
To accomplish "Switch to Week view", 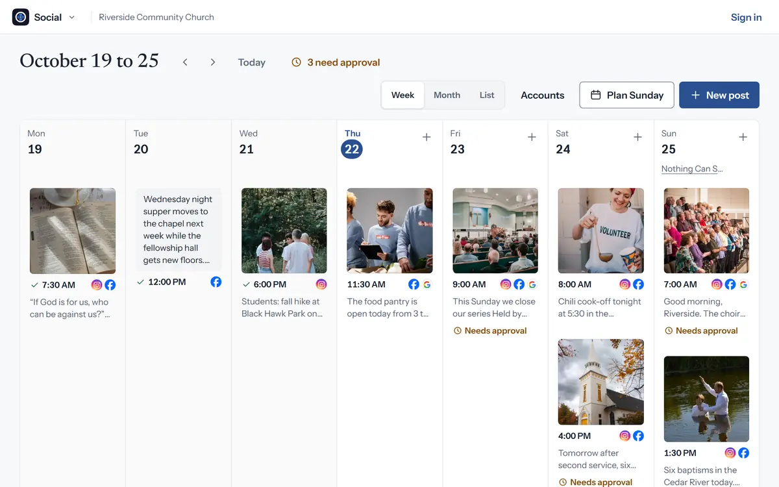I will [x=402, y=95].
